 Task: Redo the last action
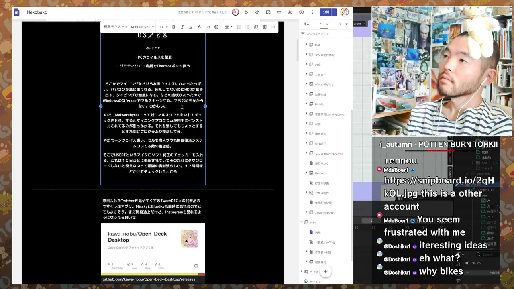coord(257,12)
